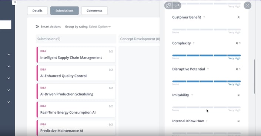Collapse the sidebar with the double-chevron icon

click(x=15, y=2)
